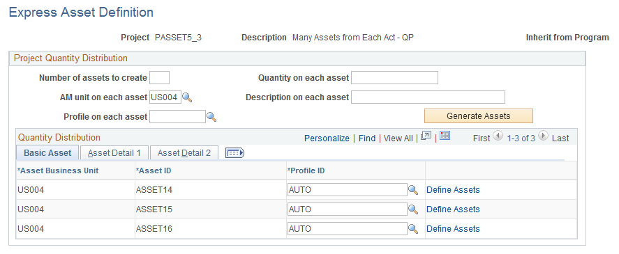The height and width of the screenshot is (254, 619).
Task: Click the Profile on each asset field
Action: coord(178,117)
